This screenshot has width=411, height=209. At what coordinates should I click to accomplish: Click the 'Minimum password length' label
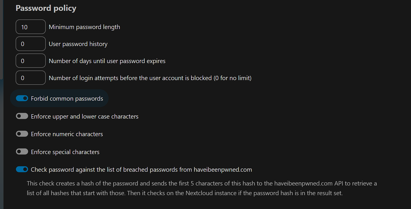click(x=84, y=27)
